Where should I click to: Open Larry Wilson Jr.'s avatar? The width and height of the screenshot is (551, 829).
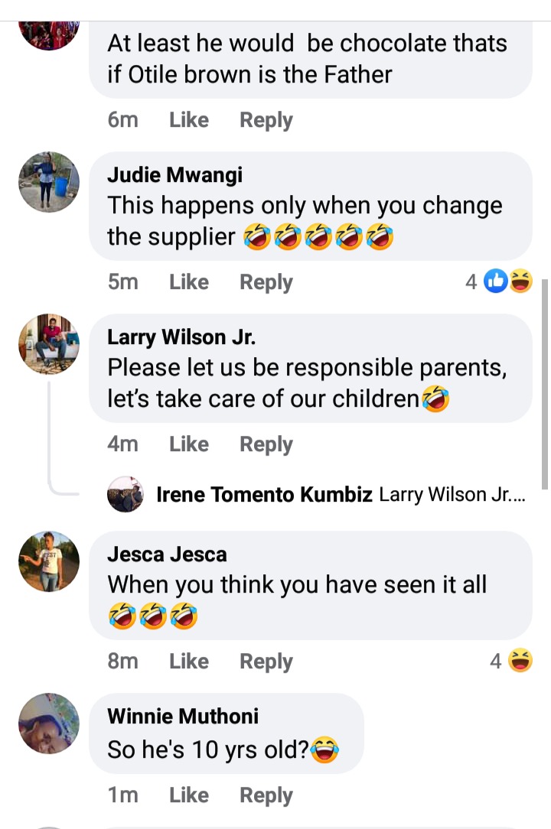[x=49, y=344]
